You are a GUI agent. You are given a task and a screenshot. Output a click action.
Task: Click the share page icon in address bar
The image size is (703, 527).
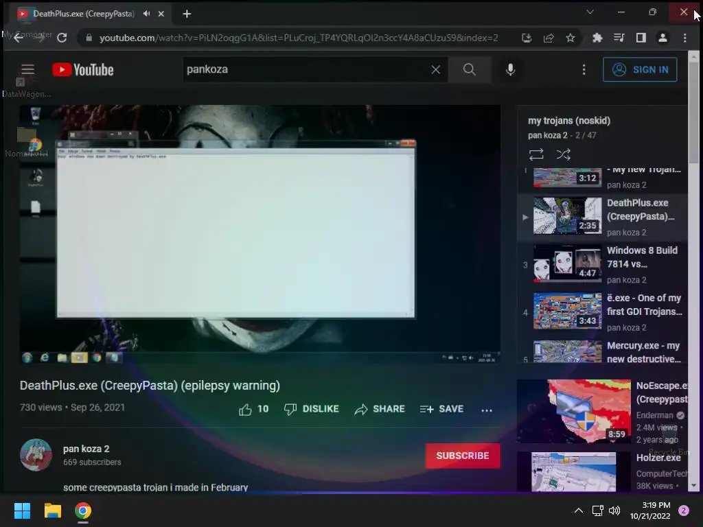[x=549, y=38]
